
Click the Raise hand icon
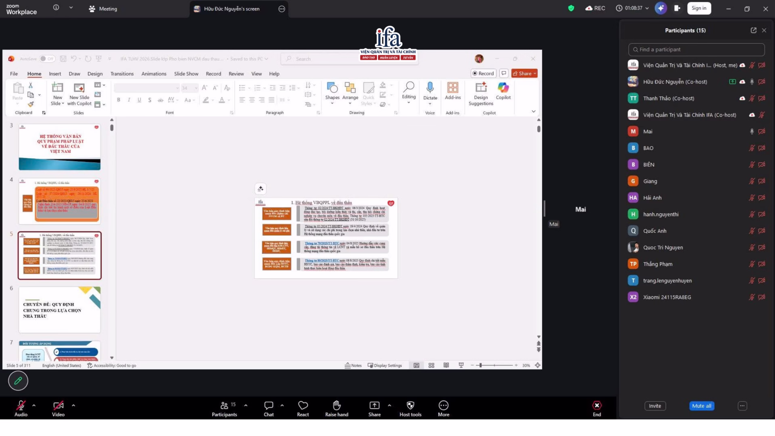(337, 405)
